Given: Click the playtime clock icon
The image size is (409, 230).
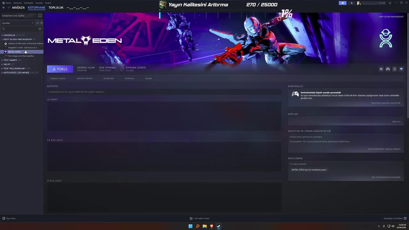Looking at the screenshot, I should coord(122,69).
